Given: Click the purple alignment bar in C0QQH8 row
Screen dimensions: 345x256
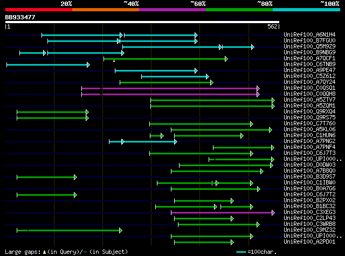Looking at the screenshot, I should tap(170, 95).
